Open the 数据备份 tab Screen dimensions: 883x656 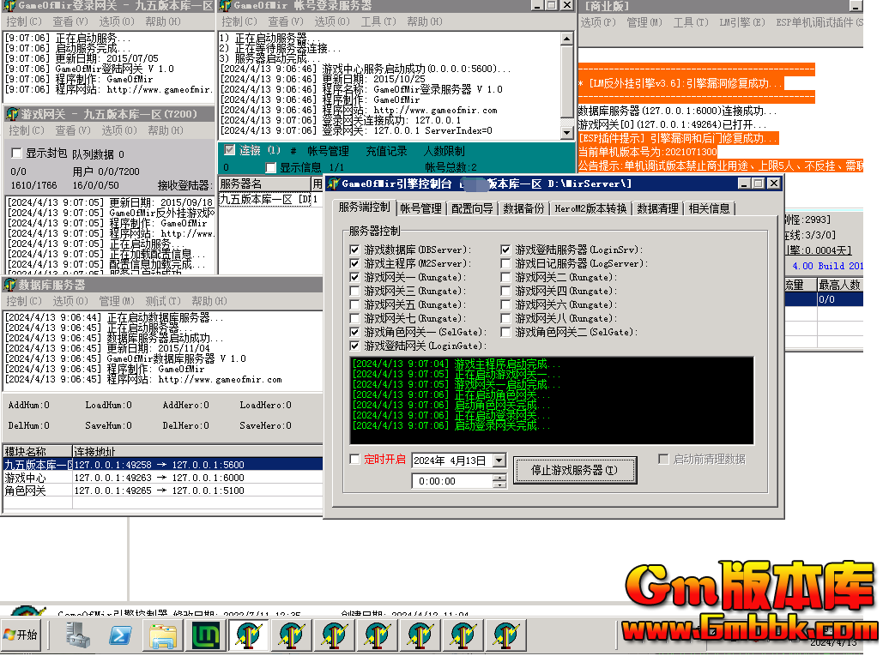point(523,208)
